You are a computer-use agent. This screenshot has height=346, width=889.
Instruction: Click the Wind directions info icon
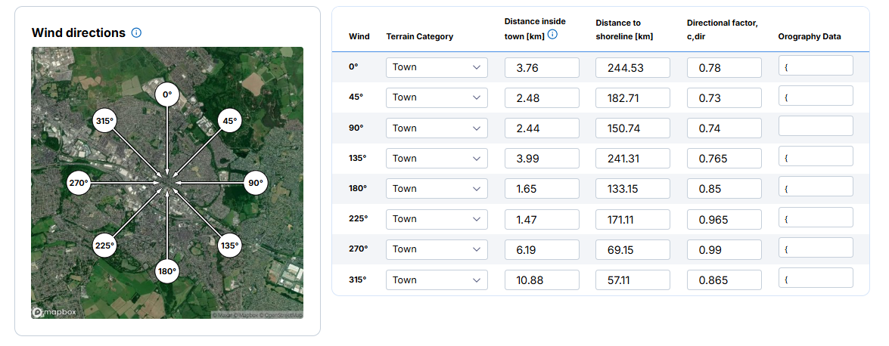[136, 32]
